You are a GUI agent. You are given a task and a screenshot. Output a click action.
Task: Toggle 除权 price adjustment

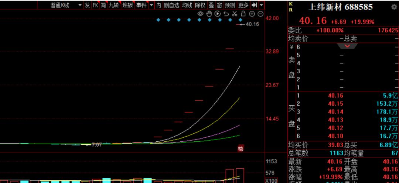pyautogui.click(x=200, y=5)
